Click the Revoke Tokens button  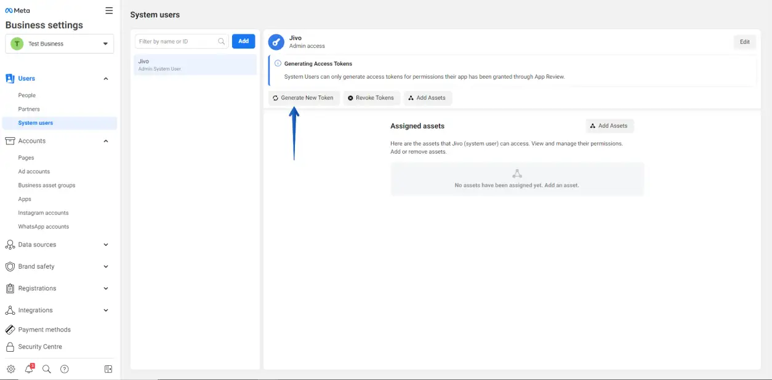(371, 98)
